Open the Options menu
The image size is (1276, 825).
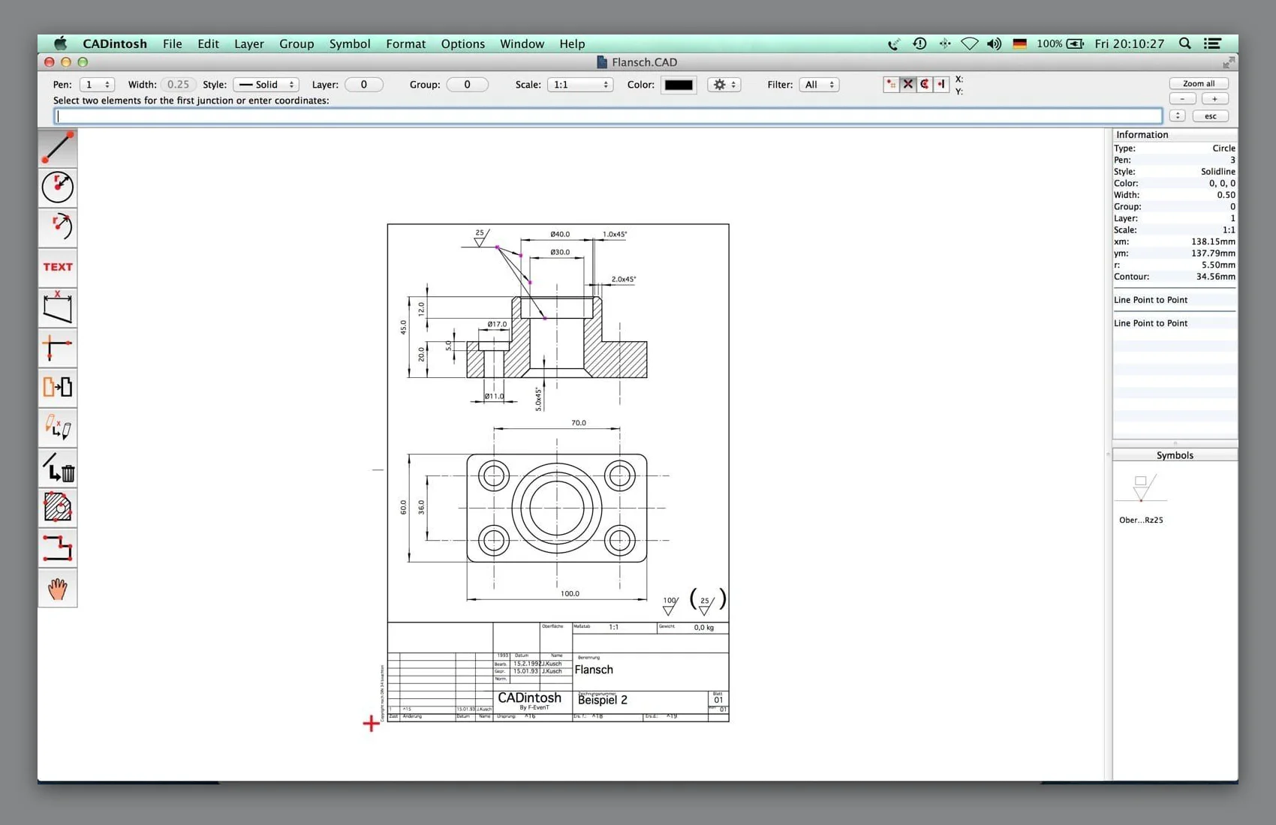(x=462, y=43)
